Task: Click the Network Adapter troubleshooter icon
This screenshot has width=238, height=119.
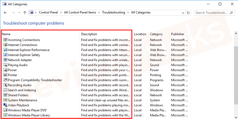Action: click(x=5, y=60)
